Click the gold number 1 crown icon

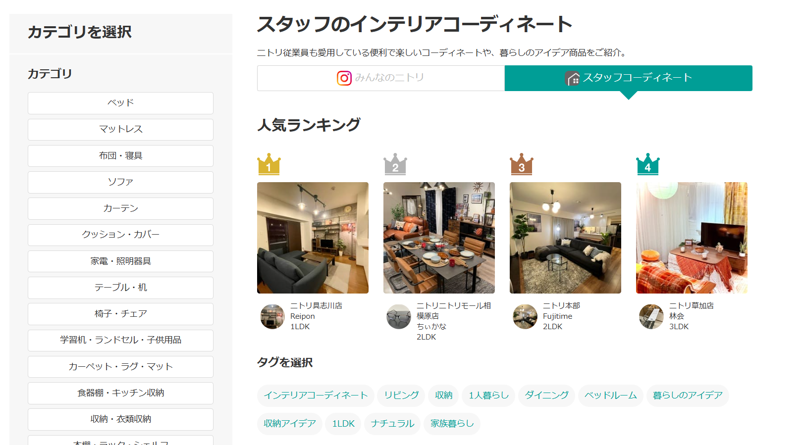point(269,164)
